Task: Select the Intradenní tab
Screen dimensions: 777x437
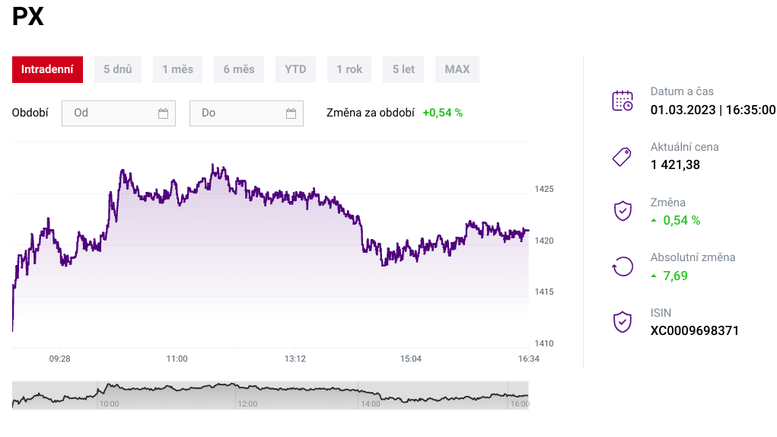Action: [47, 69]
